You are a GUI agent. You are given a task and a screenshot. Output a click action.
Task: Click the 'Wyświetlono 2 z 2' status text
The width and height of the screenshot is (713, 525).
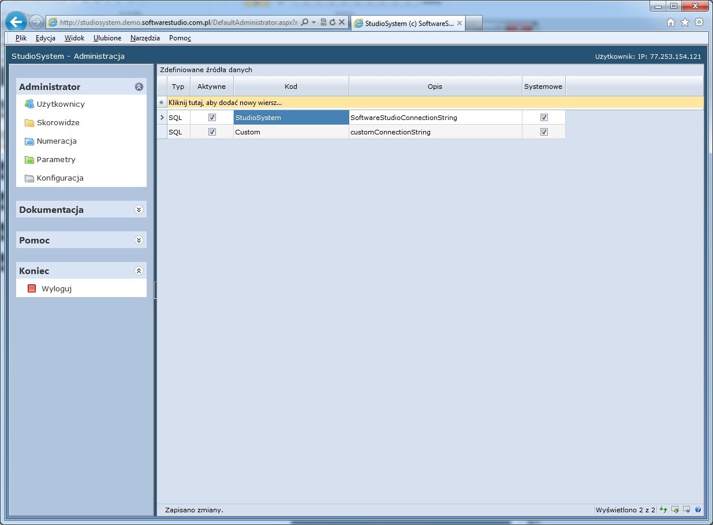[x=625, y=510]
